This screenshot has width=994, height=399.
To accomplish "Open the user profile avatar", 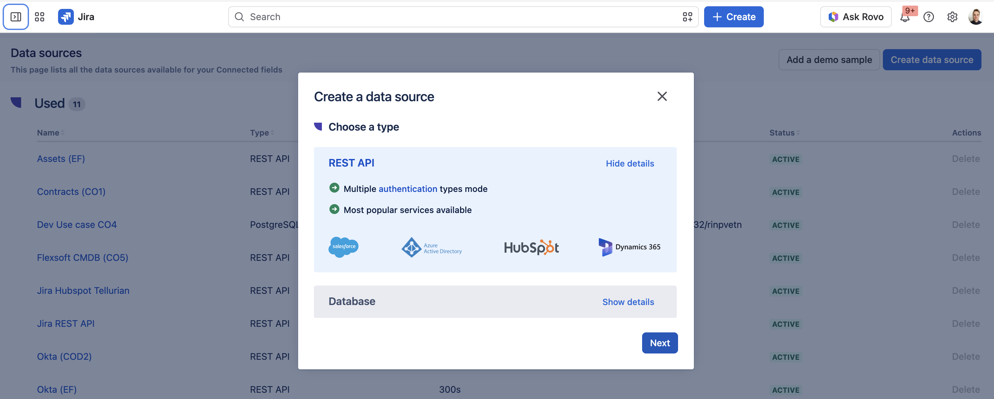I will point(975,16).
